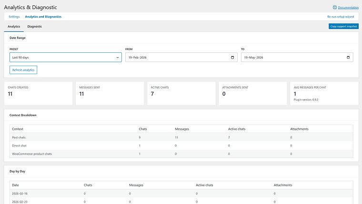This screenshot has width=362, height=204.
Task: Click the Direct chat row label
Action: point(19,146)
